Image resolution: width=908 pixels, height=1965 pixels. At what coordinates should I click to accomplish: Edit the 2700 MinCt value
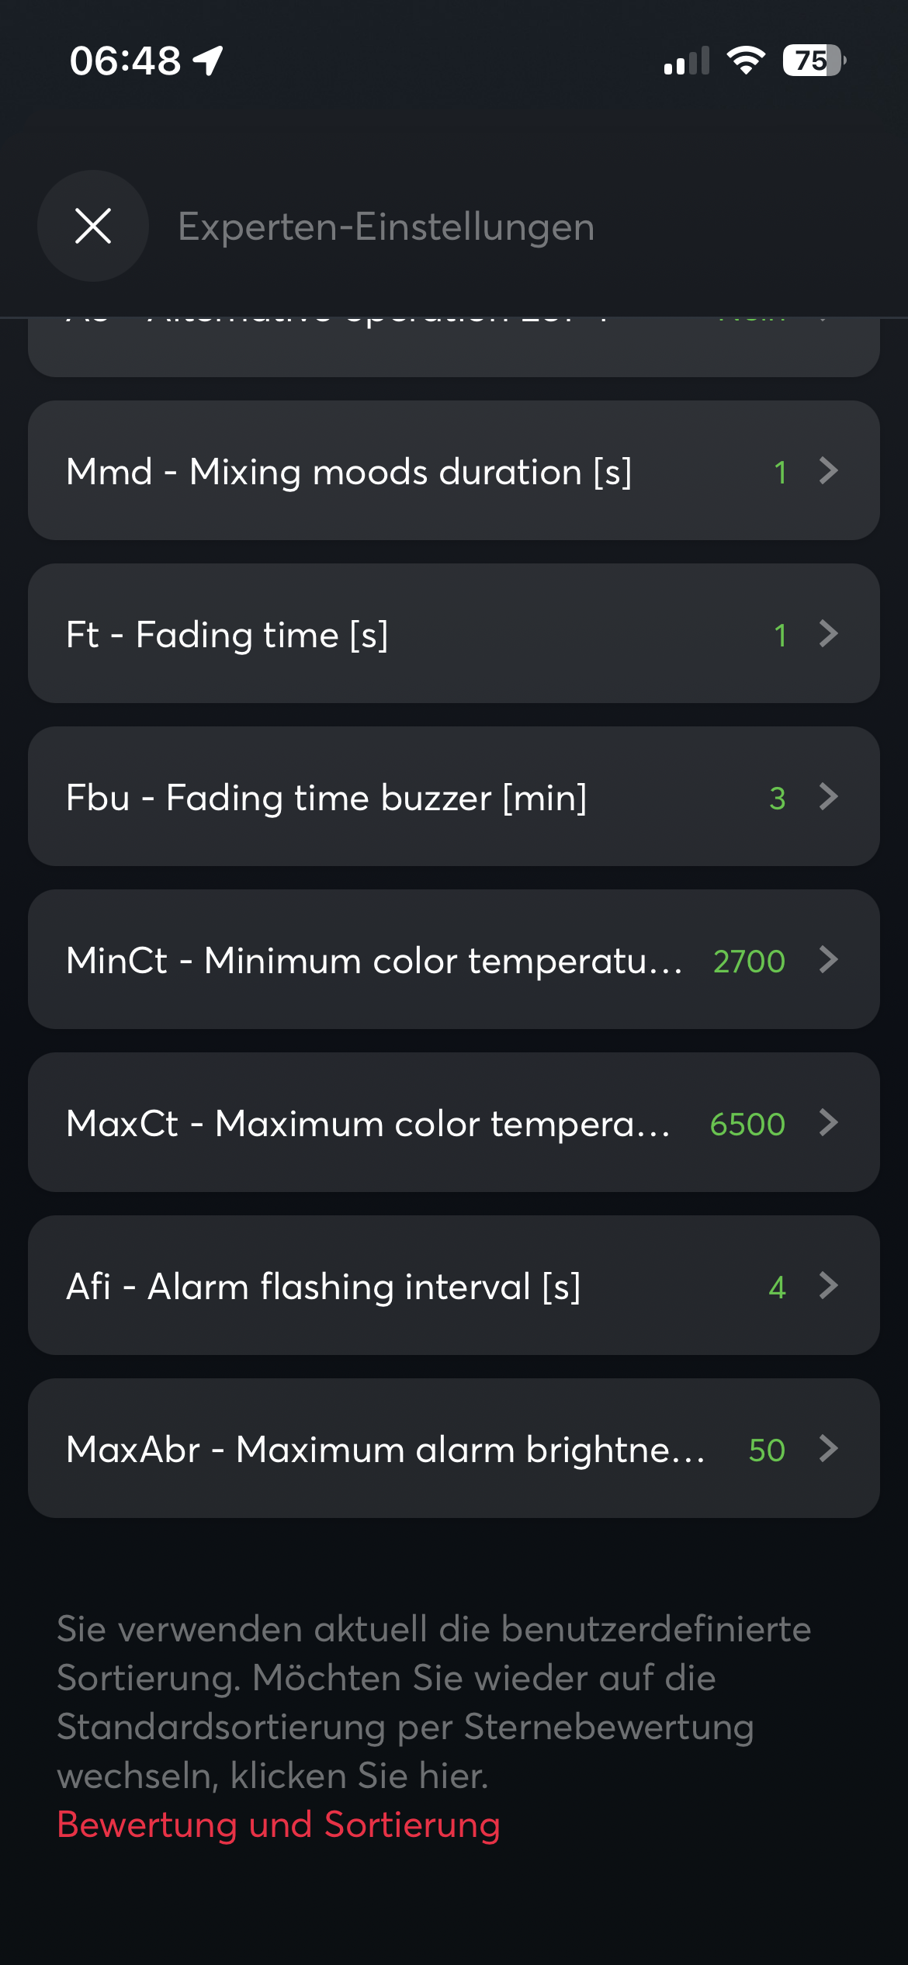tap(749, 961)
